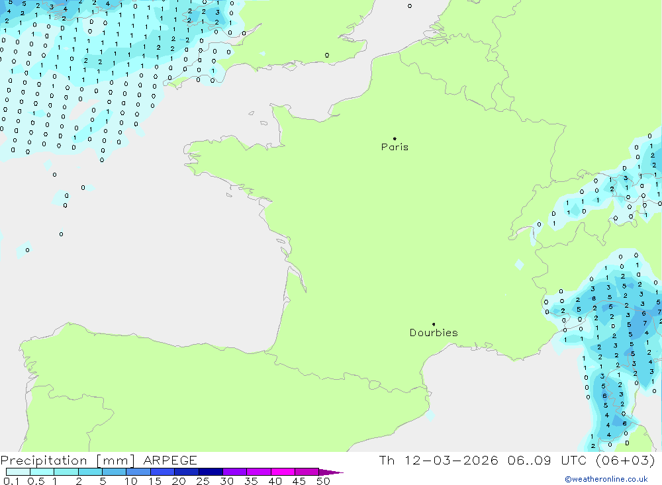The image size is (662, 485).
Task: Click the '0.1' legend scale value
Action: click(11, 481)
